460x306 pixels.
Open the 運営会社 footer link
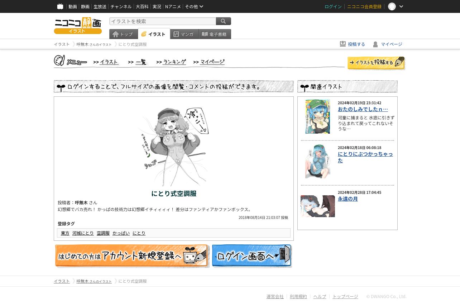pyautogui.click(x=275, y=297)
